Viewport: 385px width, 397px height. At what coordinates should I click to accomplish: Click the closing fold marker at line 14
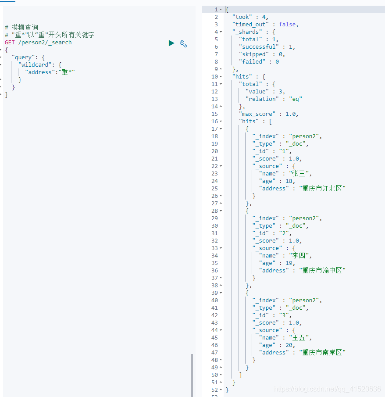[x=221, y=106]
